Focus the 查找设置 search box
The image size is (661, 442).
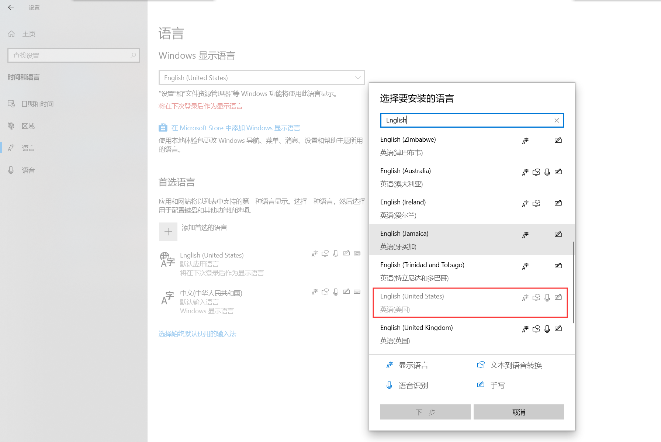click(x=74, y=55)
